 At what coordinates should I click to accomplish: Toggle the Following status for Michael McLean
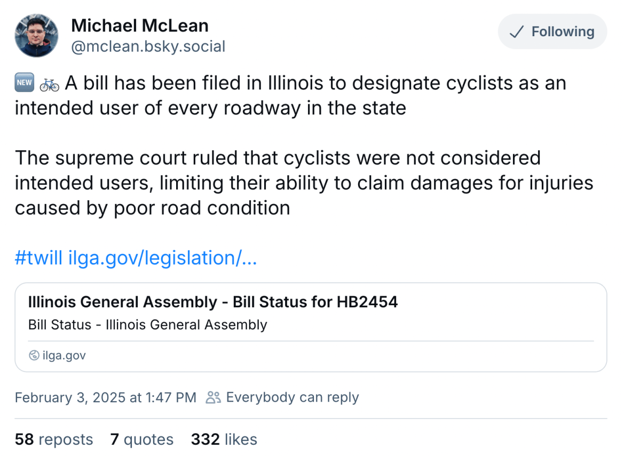(552, 32)
